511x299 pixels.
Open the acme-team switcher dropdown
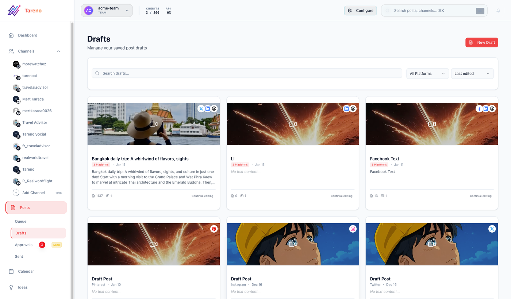(107, 11)
